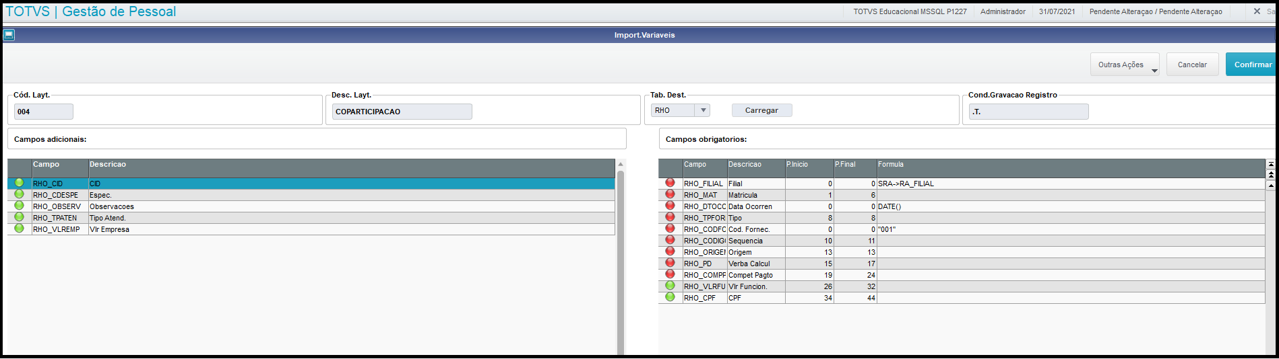
Task: Click the red status circle for RHO_ORIGEI Origem row
Action: pos(670,251)
